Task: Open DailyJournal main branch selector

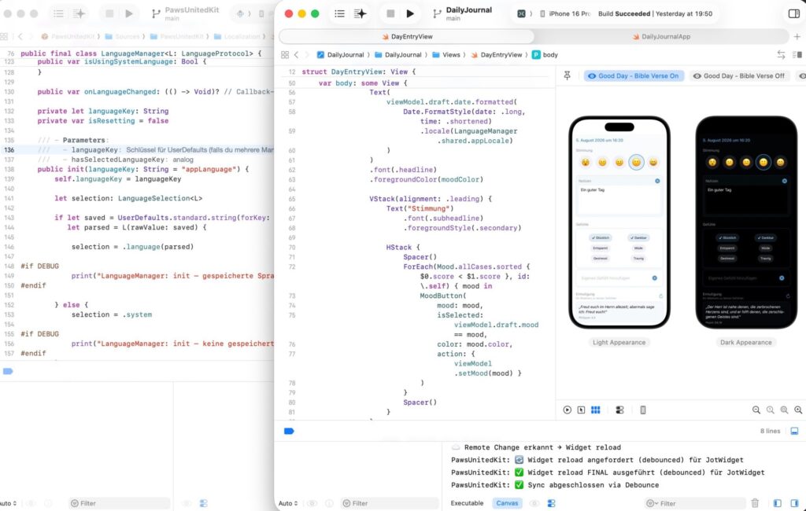Action: click(x=463, y=14)
